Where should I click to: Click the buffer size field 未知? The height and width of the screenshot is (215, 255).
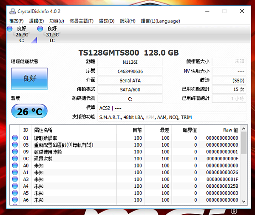[x=229, y=62]
